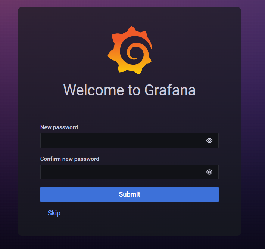The image size is (265, 249).
Task: Click the blue Submit button
Action: (x=130, y=194)
